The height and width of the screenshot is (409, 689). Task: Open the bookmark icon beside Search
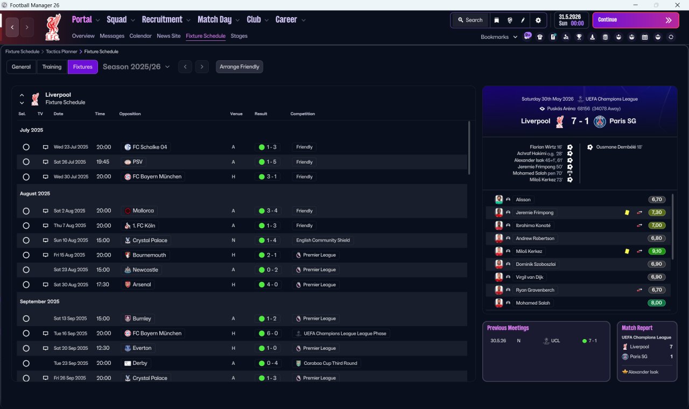(496, 20)
